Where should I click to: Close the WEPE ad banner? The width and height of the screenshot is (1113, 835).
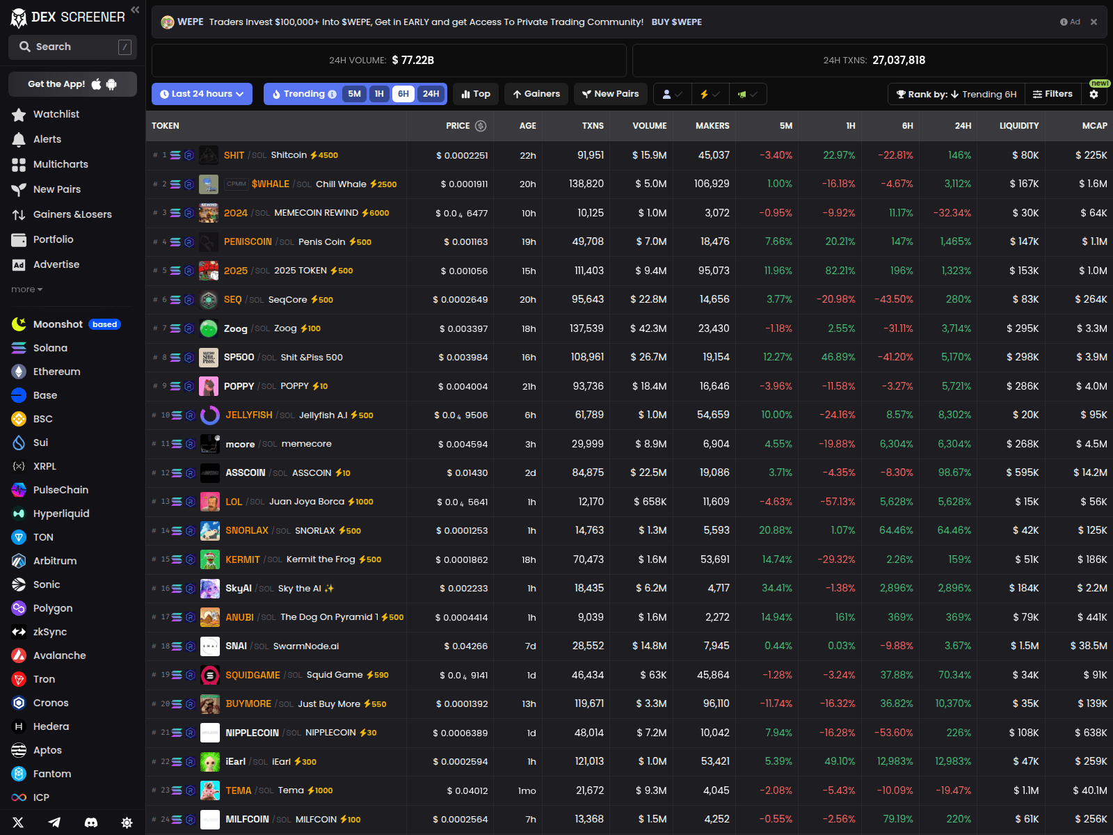coord(1094,22)
